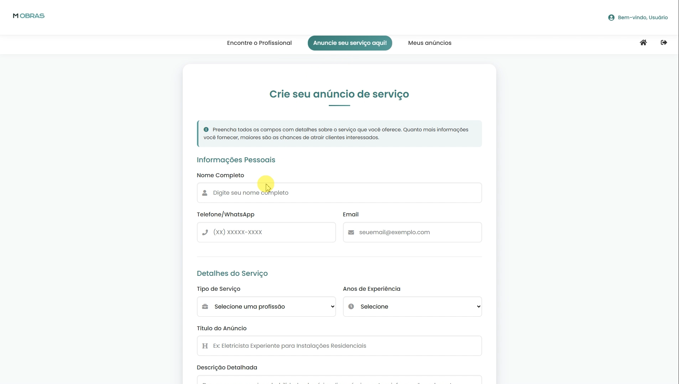679x384 pixels.
Task: Click the person icon in Nome Completo field
Action: point(205,193)
